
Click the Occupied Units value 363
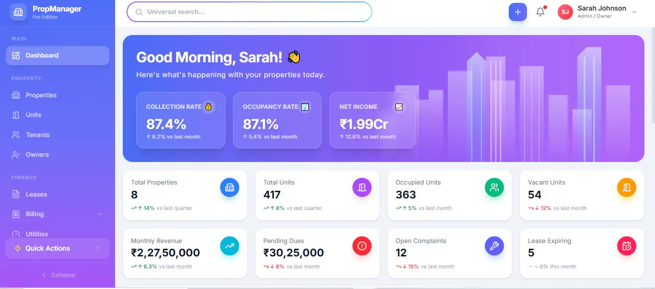[x=406, y=195]
